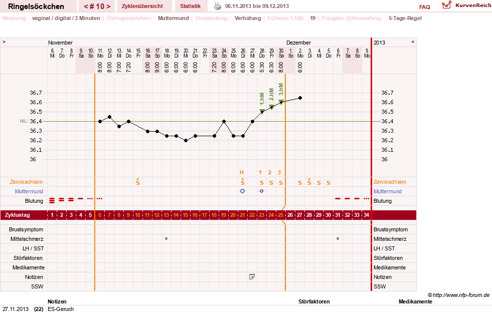The width and height of the screenshot is (492, 321).
Task: Open the Zyklenübersicht tab
Action: coord(142,6)
